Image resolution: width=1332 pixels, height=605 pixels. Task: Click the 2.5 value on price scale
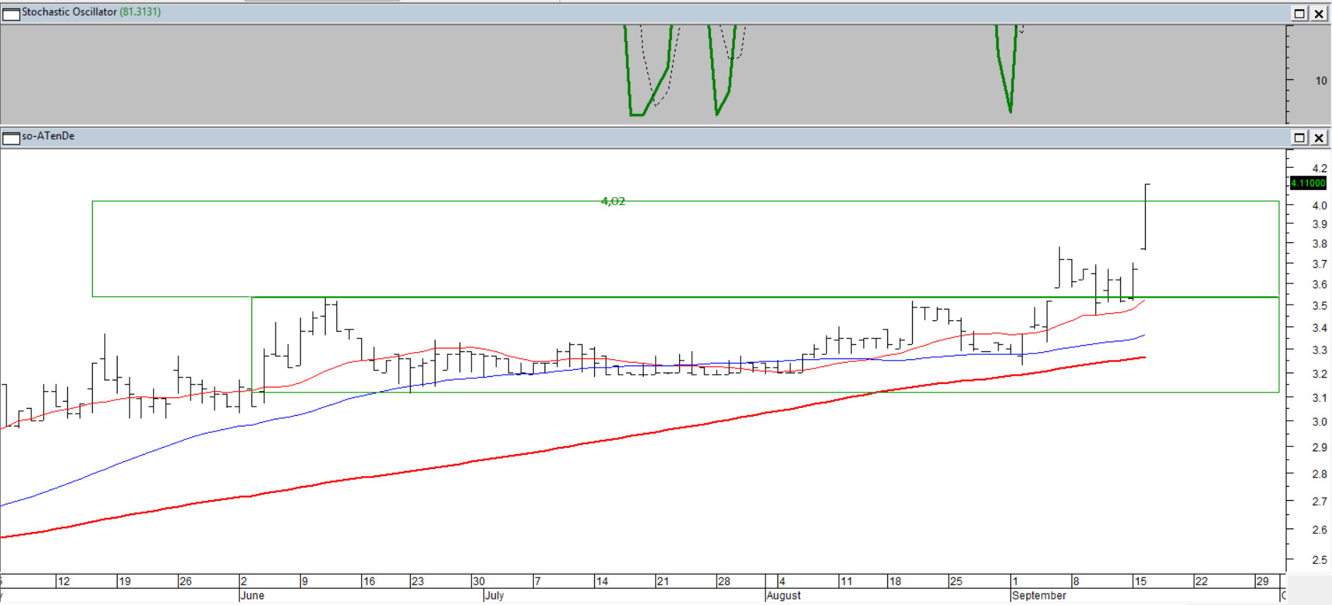coord(1319,560)
